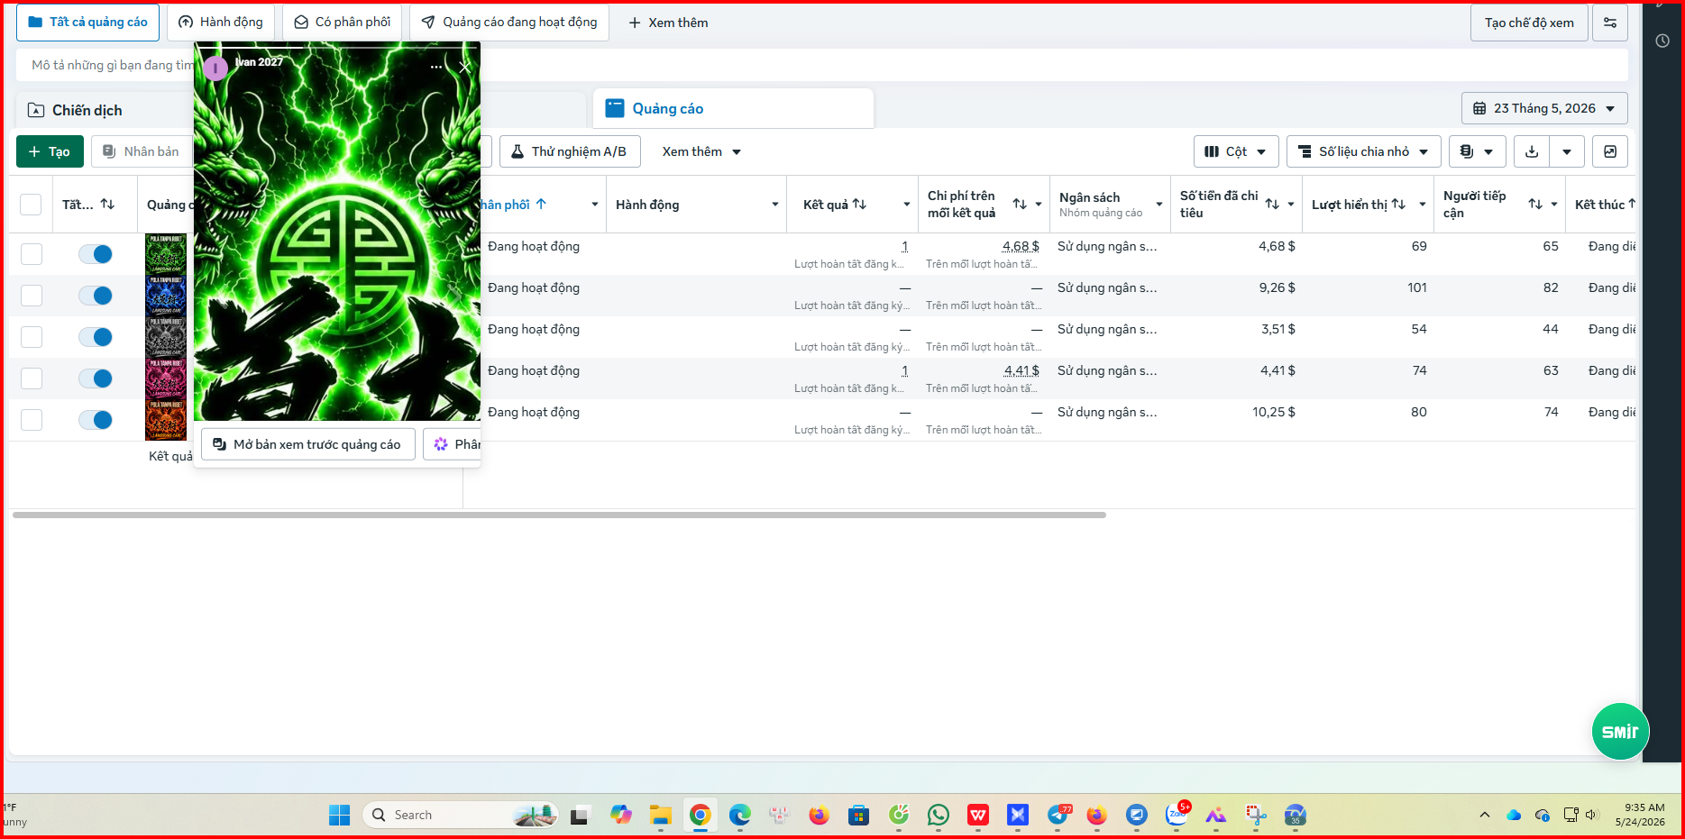Click the green SMIT floating button
1685x839 pixels.
(x=1620, y=732)
